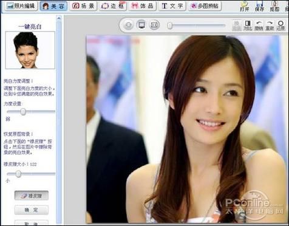Viewport: 289px width, 226px height.
Task: Switch to the 文字 (text) tab
Action: 172,6
